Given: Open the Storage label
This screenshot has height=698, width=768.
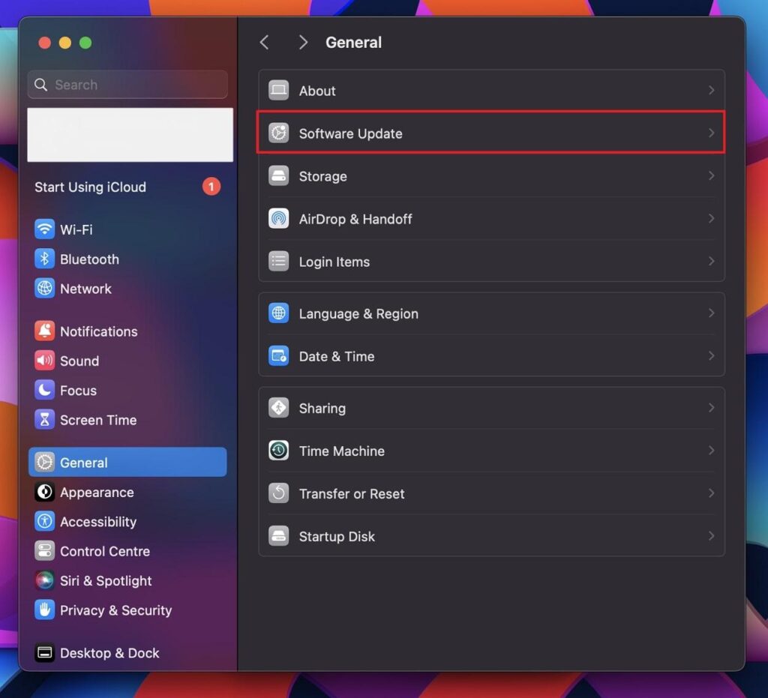Looking at the screenshot, I should tap(322, 176).
